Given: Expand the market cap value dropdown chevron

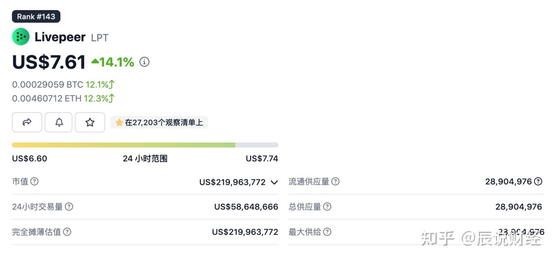Looking at the screenshot, I should (x=274, y=182).
